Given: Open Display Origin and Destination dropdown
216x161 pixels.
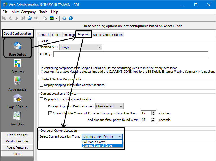Looking at the screenshot, I should (121, 106).
